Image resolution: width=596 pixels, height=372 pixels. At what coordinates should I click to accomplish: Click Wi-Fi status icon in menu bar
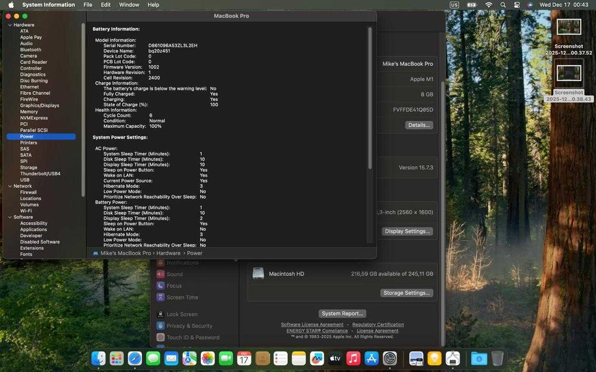489,5
